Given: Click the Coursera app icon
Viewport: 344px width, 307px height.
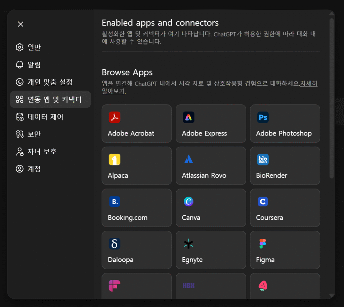Looking at the screenshot, I should pos(263,201).
